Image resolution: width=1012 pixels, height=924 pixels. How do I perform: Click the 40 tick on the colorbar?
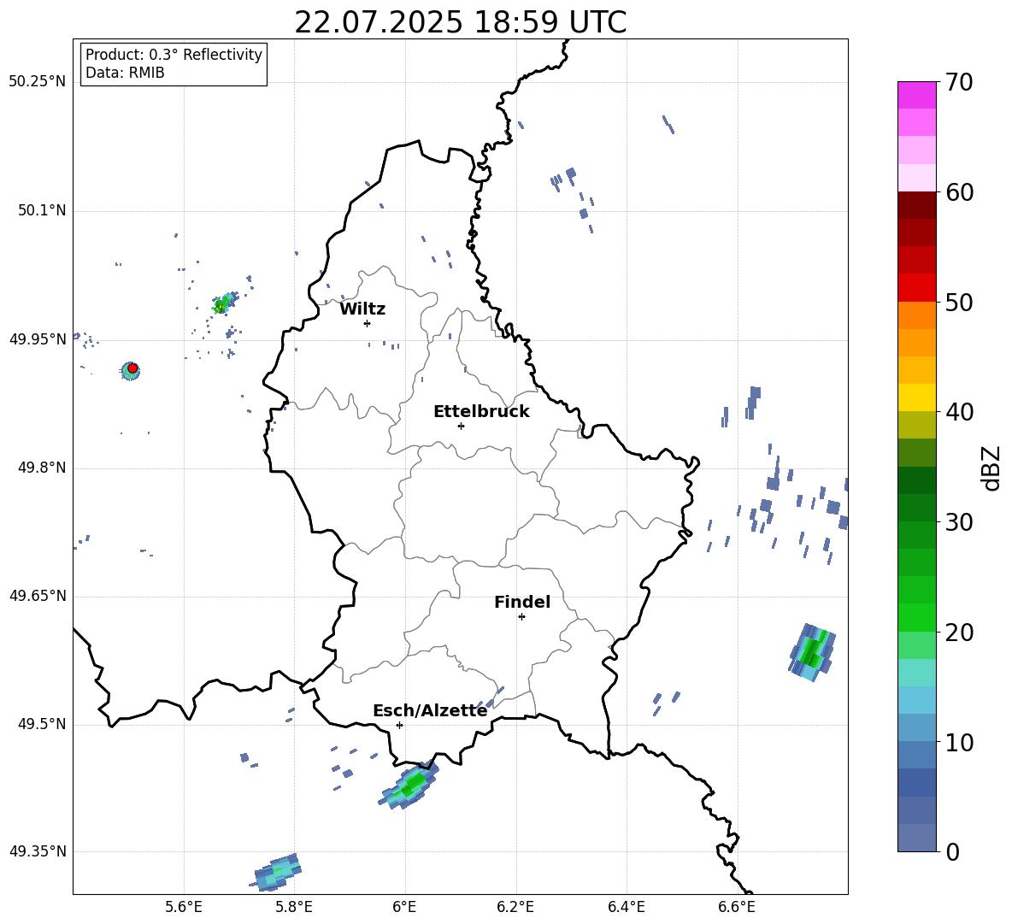click(959, 412)
